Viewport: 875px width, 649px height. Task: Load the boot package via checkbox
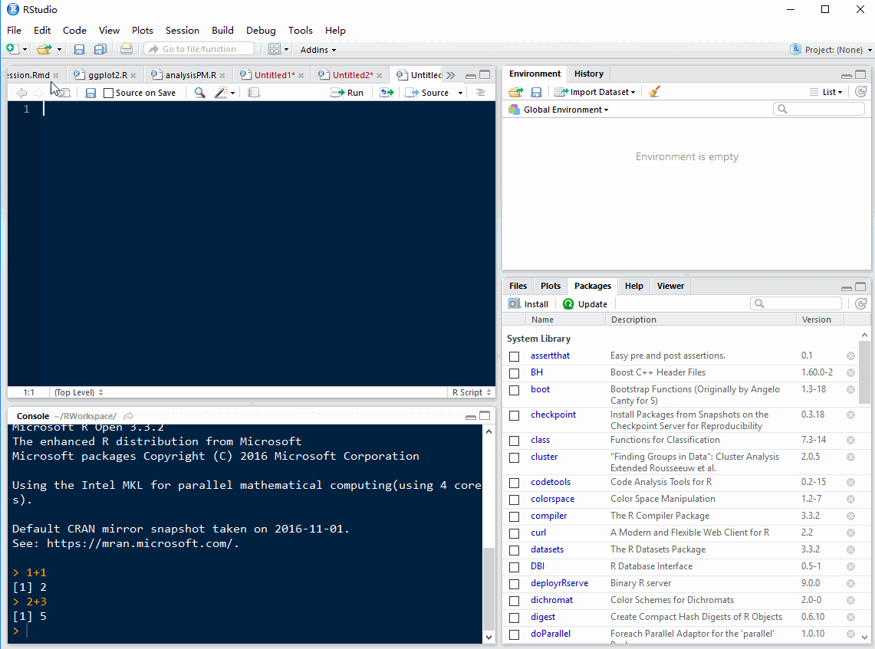click(515, 390)
